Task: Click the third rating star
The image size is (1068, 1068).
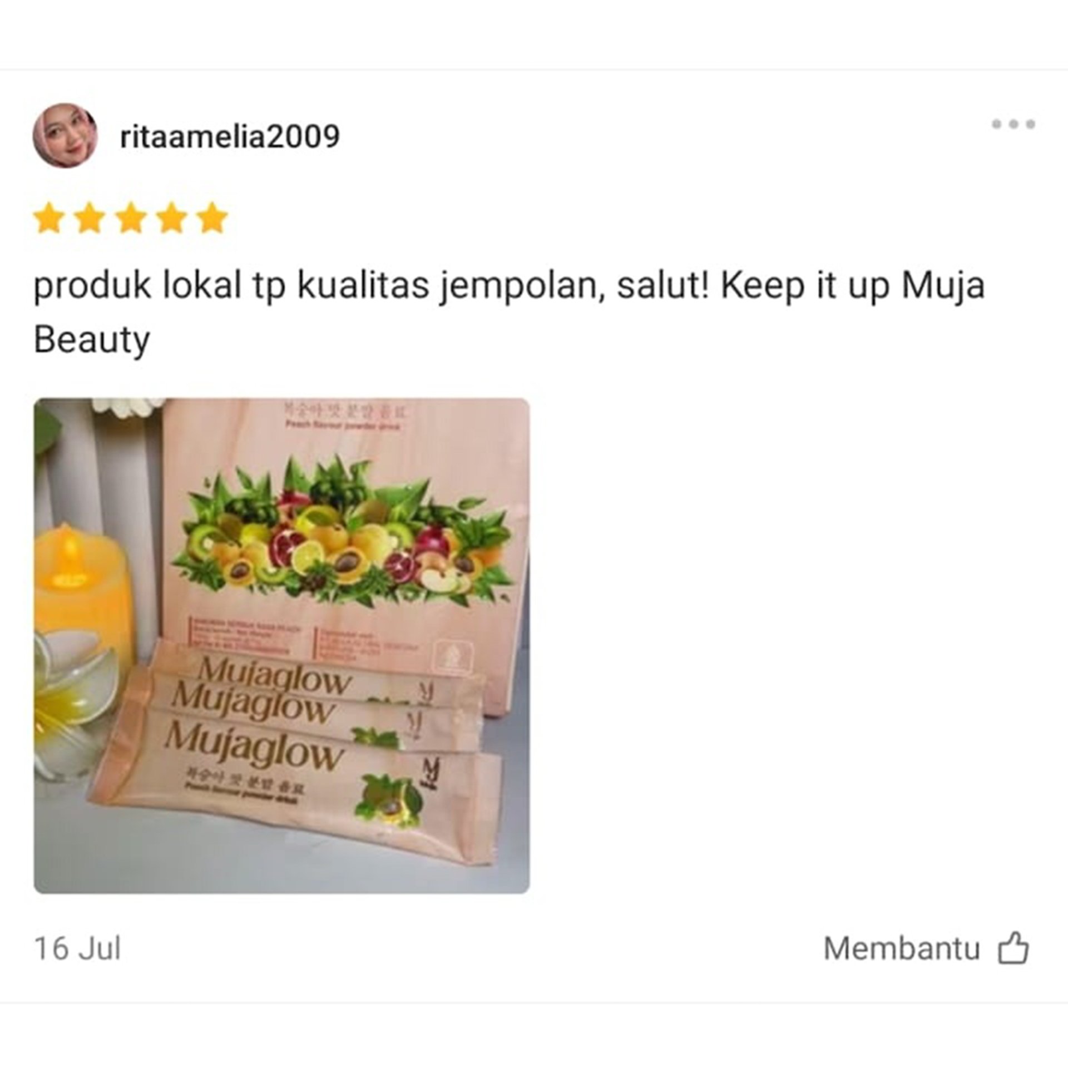Action: [x=131, y=217]
